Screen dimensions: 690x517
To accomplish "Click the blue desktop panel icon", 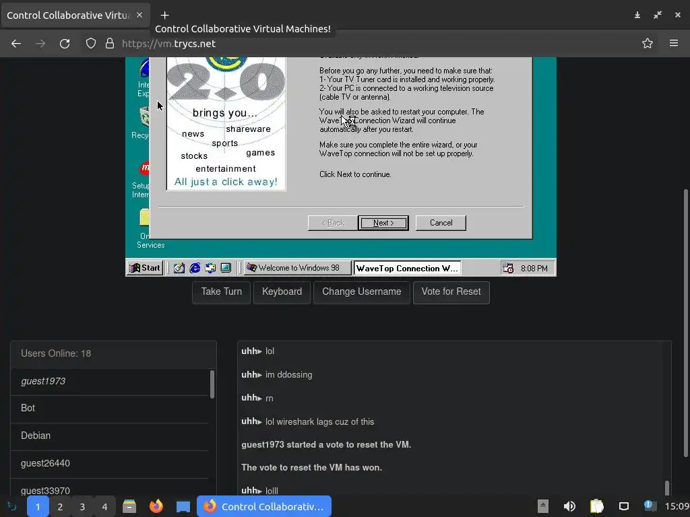I will pos(183,507).
